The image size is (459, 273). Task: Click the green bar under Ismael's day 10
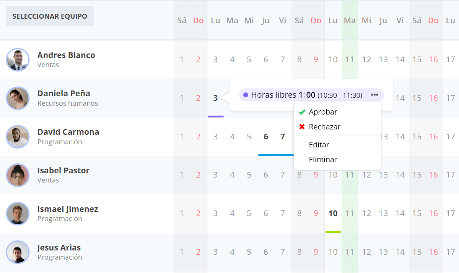pyautogui.click(x=333, y=232)
